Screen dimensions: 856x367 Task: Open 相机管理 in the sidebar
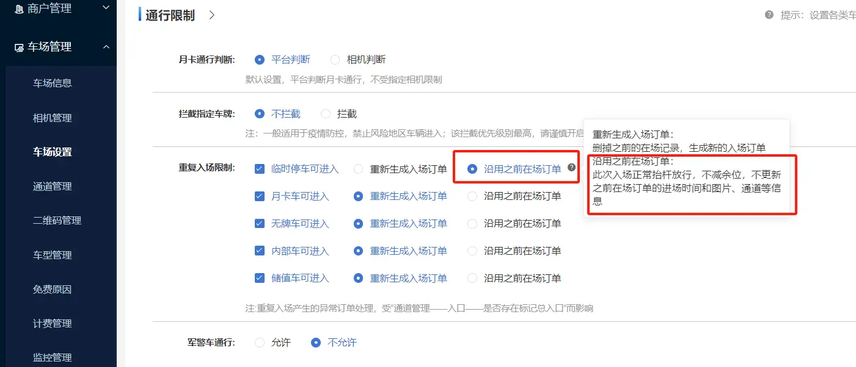(x=52, y=118)
